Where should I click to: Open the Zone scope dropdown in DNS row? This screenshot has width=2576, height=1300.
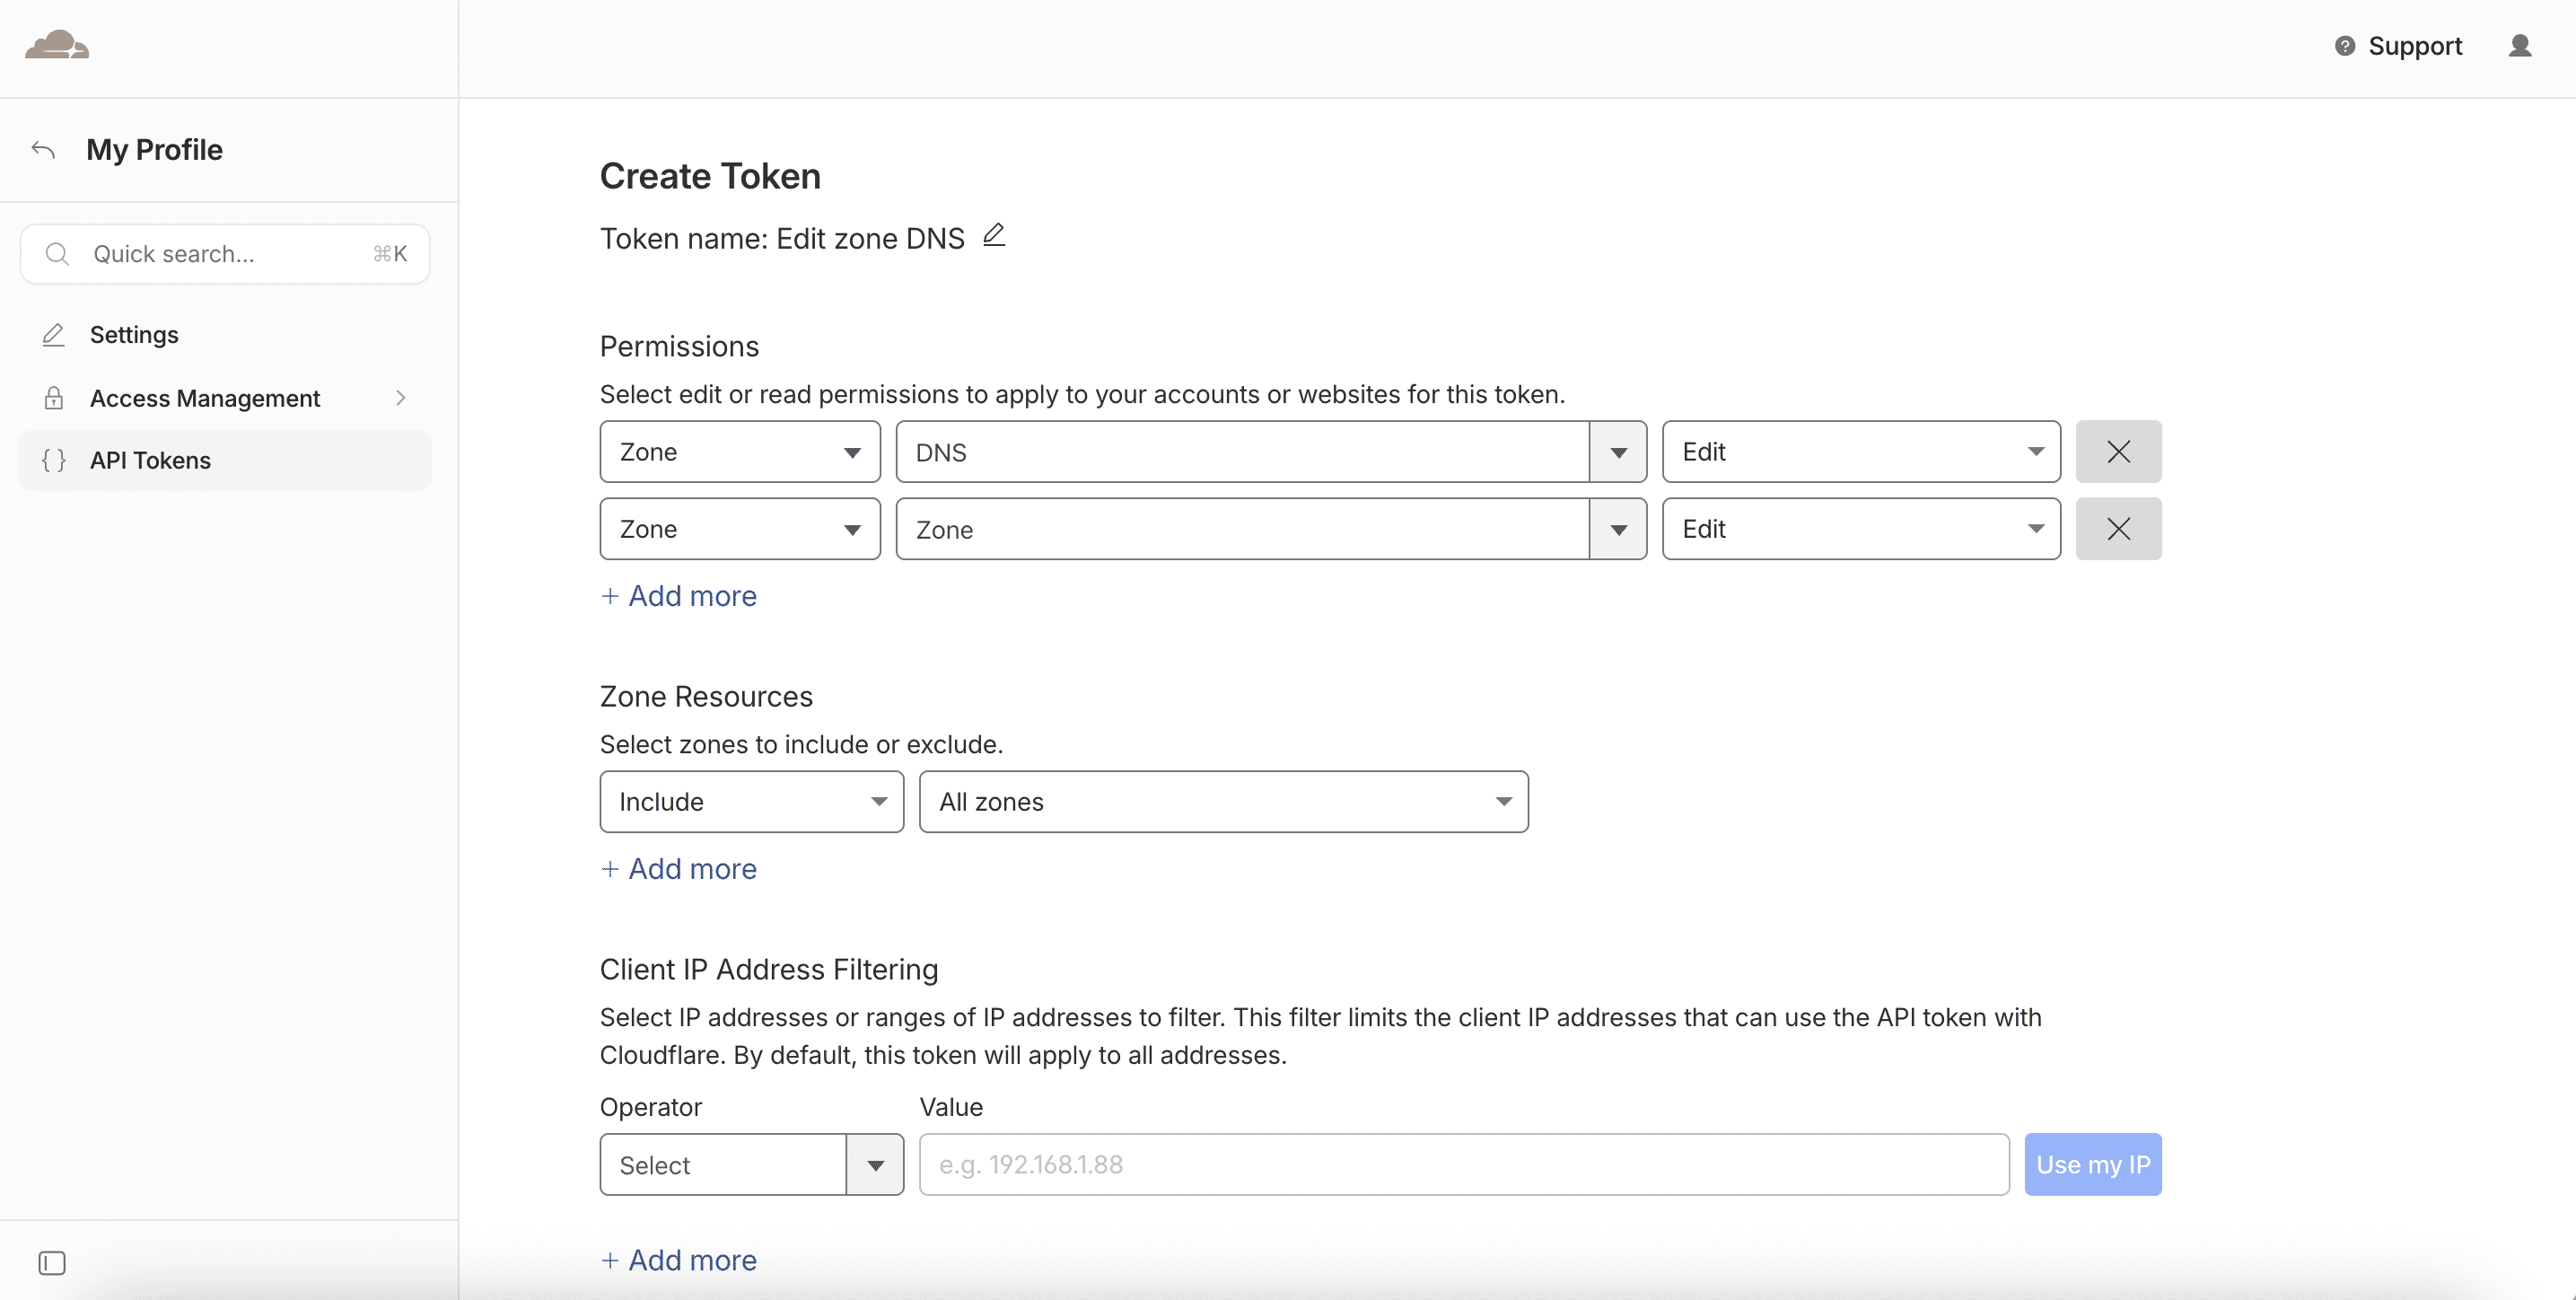point(740,452)
